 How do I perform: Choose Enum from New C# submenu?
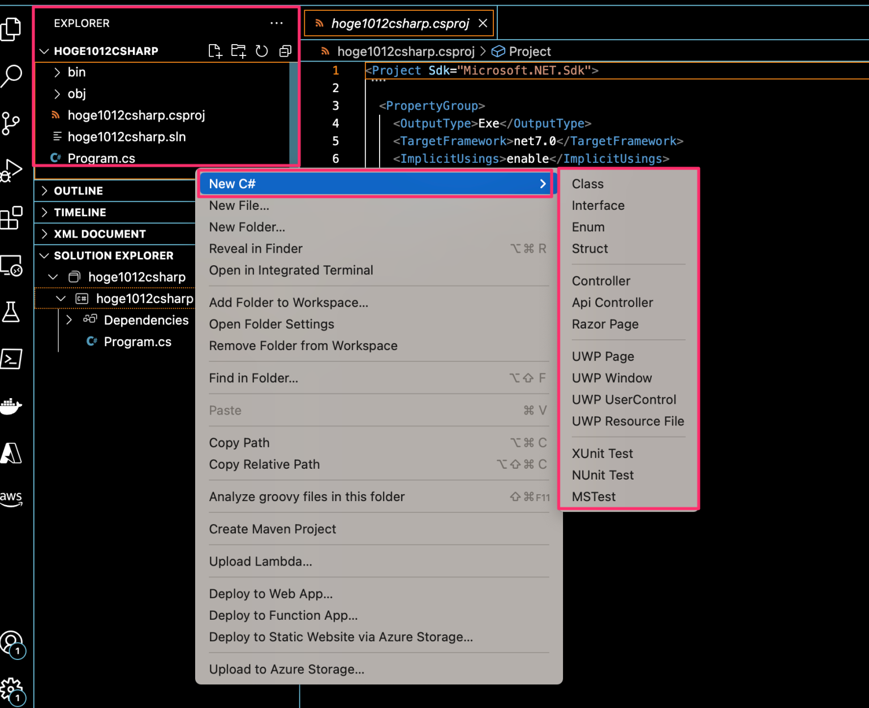(629, 227)
